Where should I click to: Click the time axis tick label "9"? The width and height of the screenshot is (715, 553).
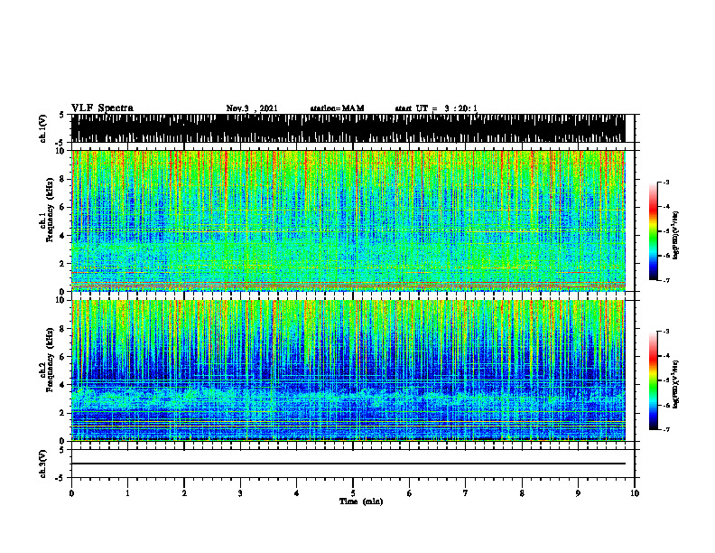(x=578, y=493)
